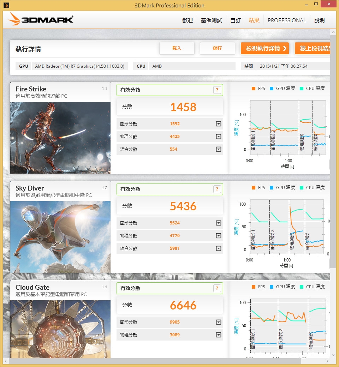
Task: Open the 說明 tab
Action: [x=319, y=20]
